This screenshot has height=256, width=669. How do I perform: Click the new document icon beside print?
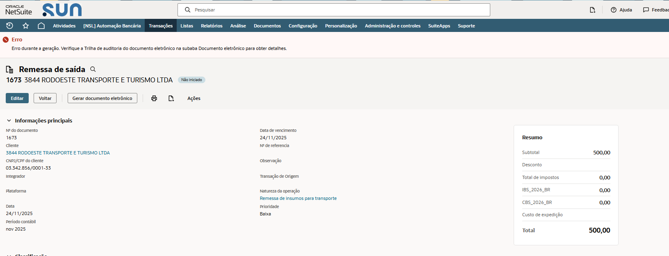171,98
